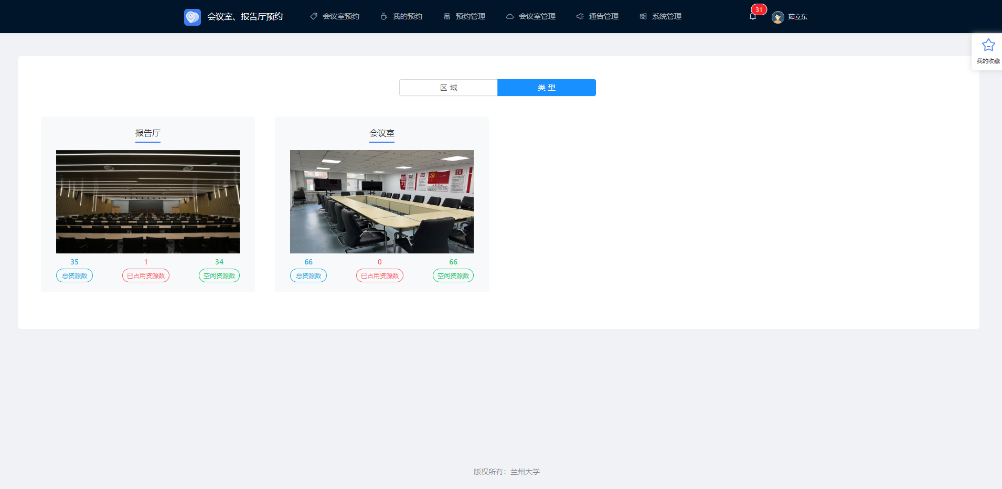
Task: Click 报告厅 总资源数 badge
Action: point(74,275)
